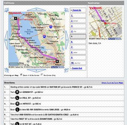This screenshot has width=127, height=125.
Task: Pan map southwest with SW arrow
Action: point(7,70)
